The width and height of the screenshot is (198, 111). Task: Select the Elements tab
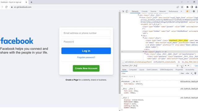pos(135,11)
